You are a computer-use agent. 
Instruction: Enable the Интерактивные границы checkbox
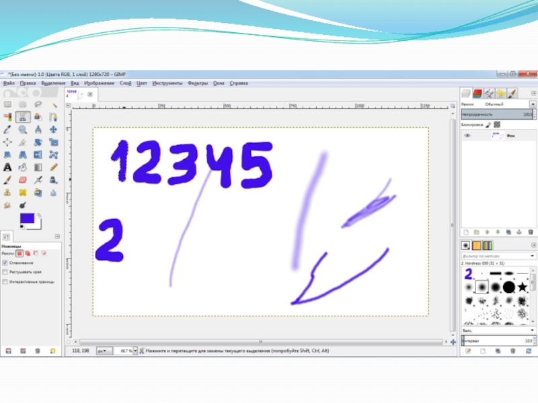[5, 281]
